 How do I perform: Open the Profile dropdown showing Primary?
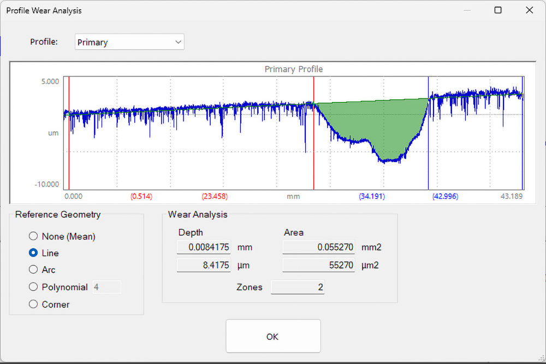click(x=129, y=42)
